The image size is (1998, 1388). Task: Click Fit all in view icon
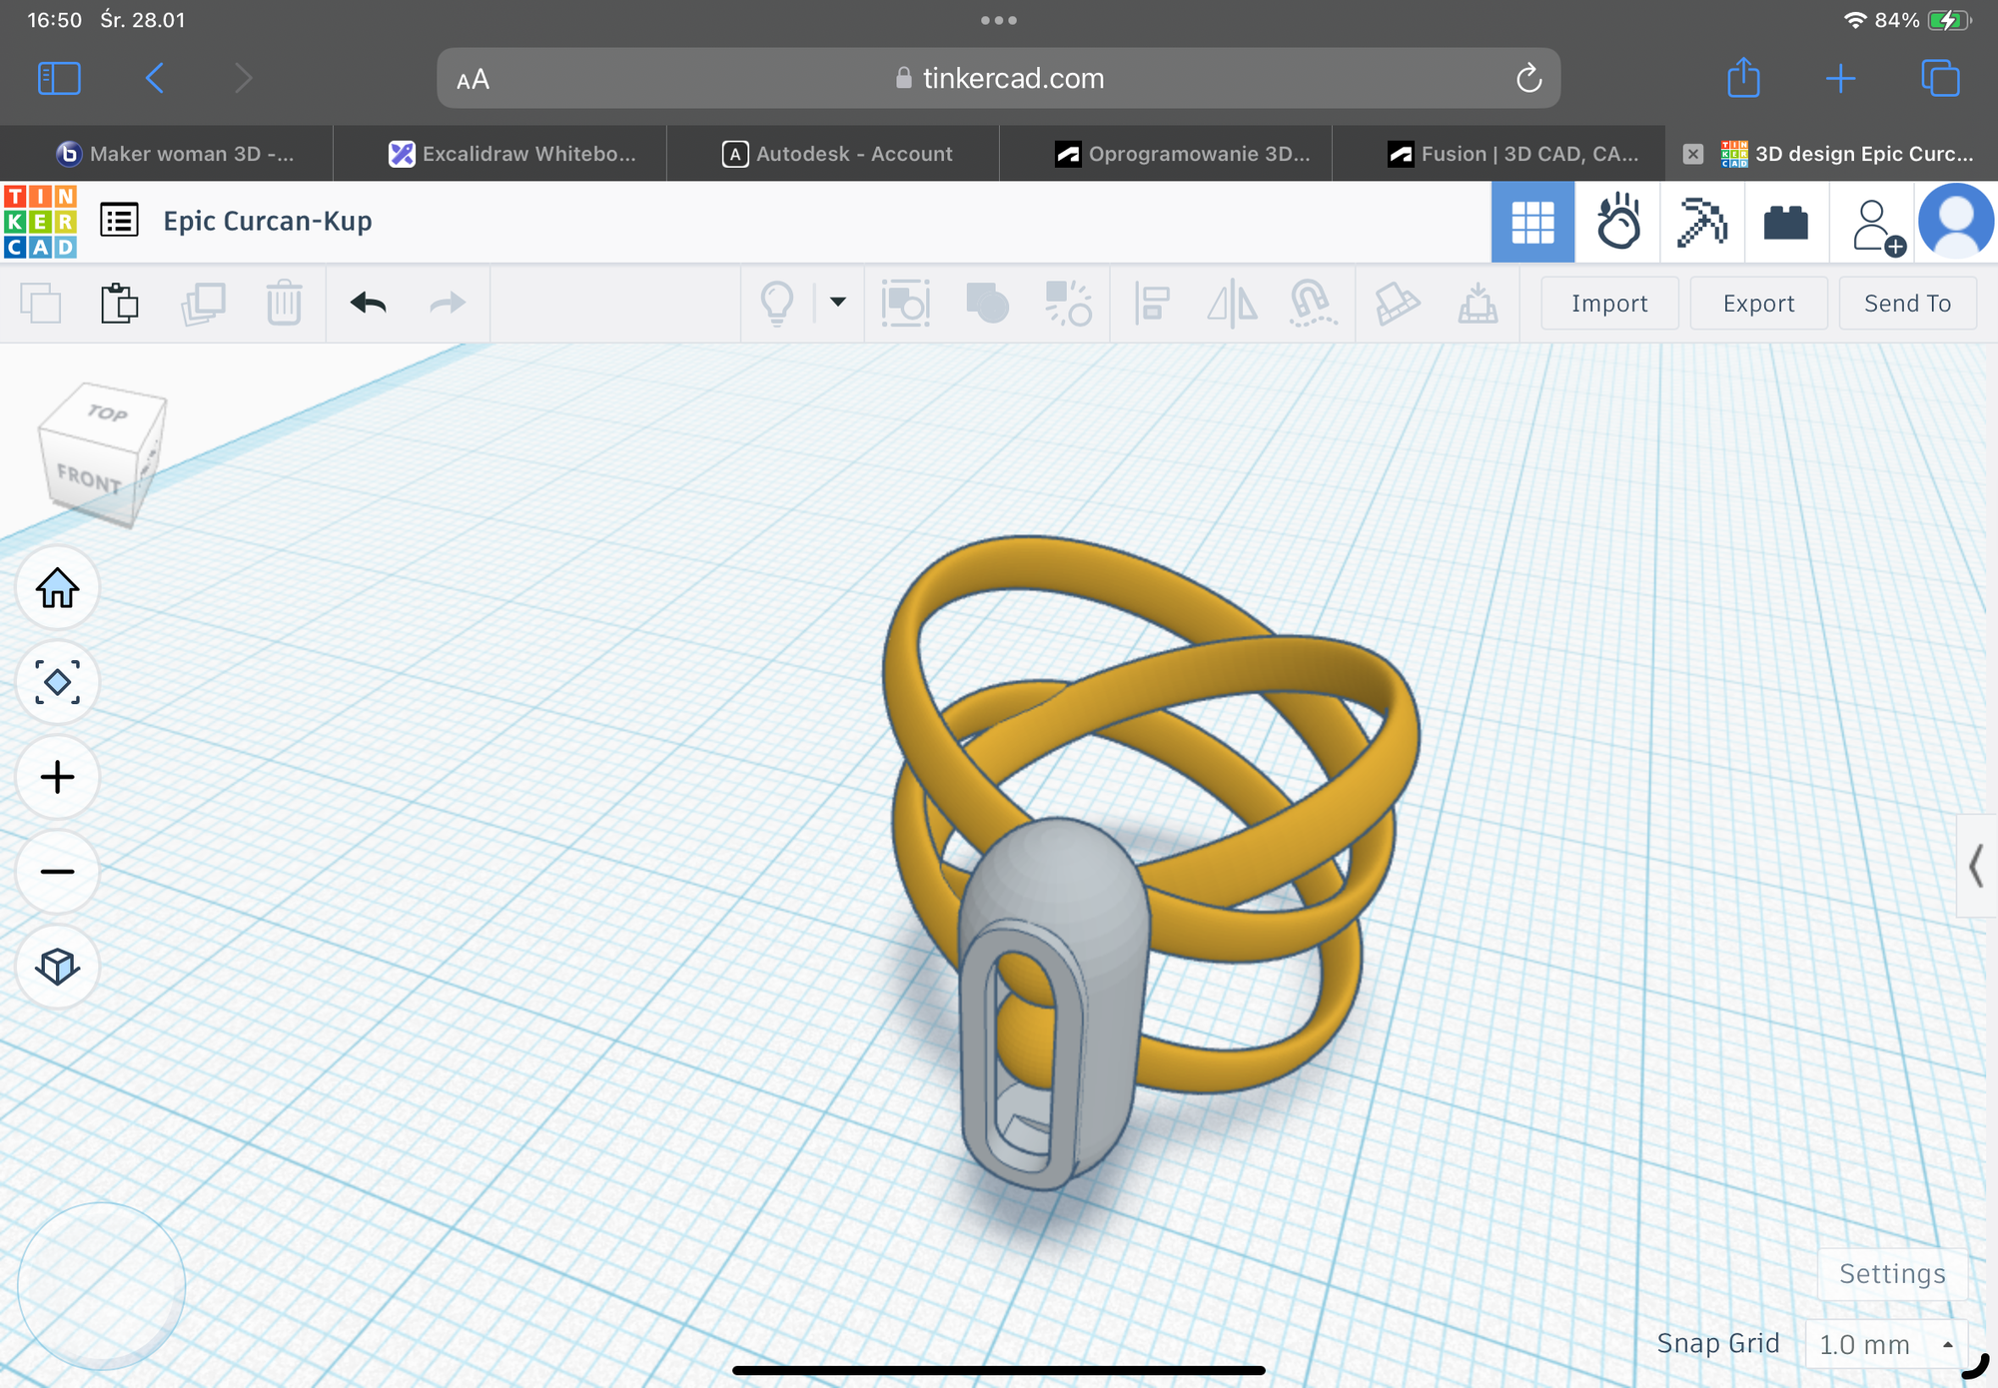[x=57, y=682]
